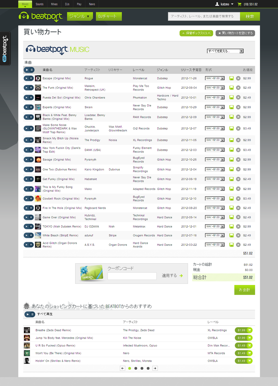The image size is (278, 386).
Task: Jump to last recommendations pagination dot
Action: click(x=148, y=368)
